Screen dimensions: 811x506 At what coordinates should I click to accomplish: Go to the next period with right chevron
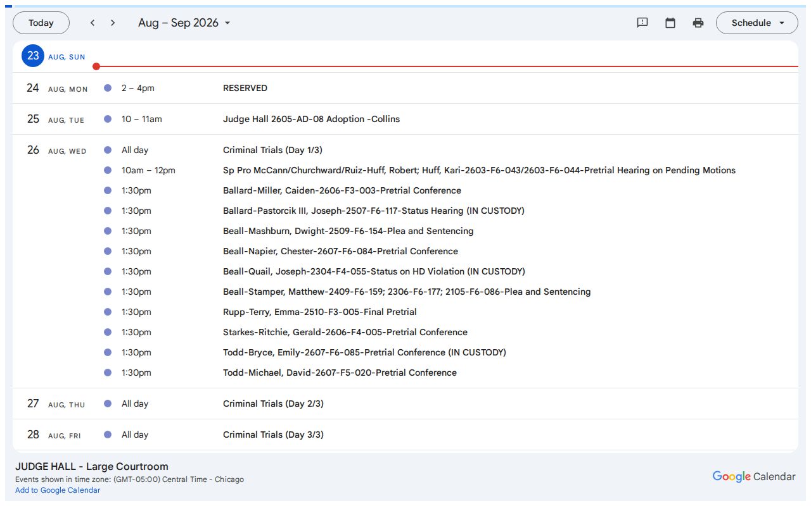[x=113, y=23]
